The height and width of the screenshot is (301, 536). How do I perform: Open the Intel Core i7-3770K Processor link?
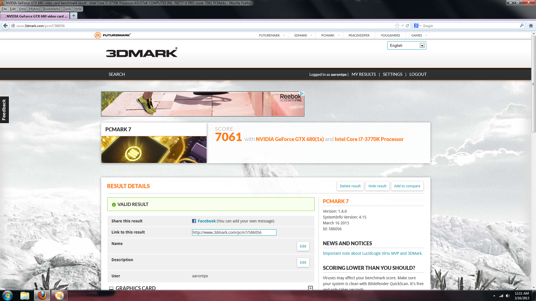369,139
